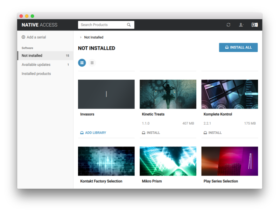The height and width of the screenshot is (217, 280).
Task: Click the breadcrumb chevron before Not Installed
Action: tap(81, 37)
